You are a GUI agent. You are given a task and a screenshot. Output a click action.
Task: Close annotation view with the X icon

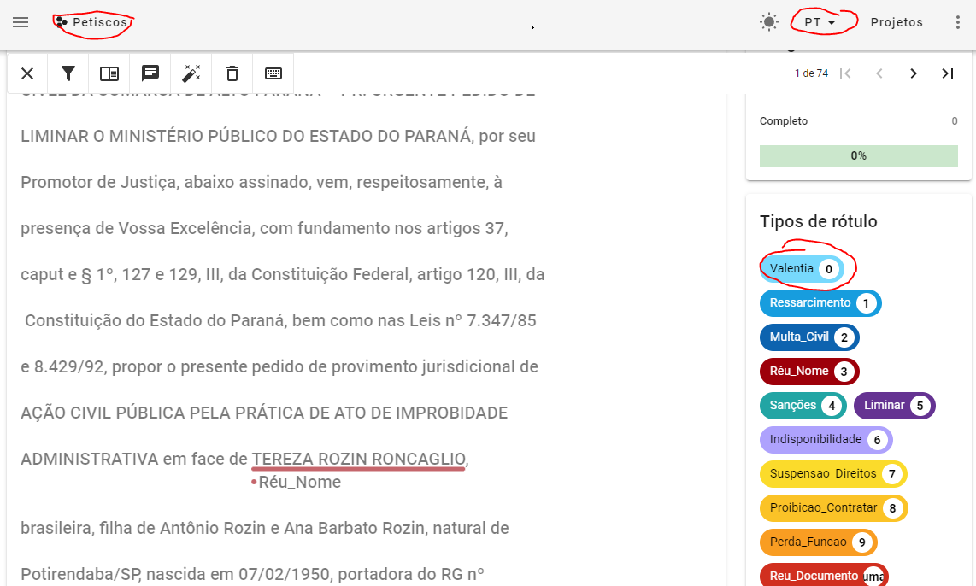click(x=26, y=73)
